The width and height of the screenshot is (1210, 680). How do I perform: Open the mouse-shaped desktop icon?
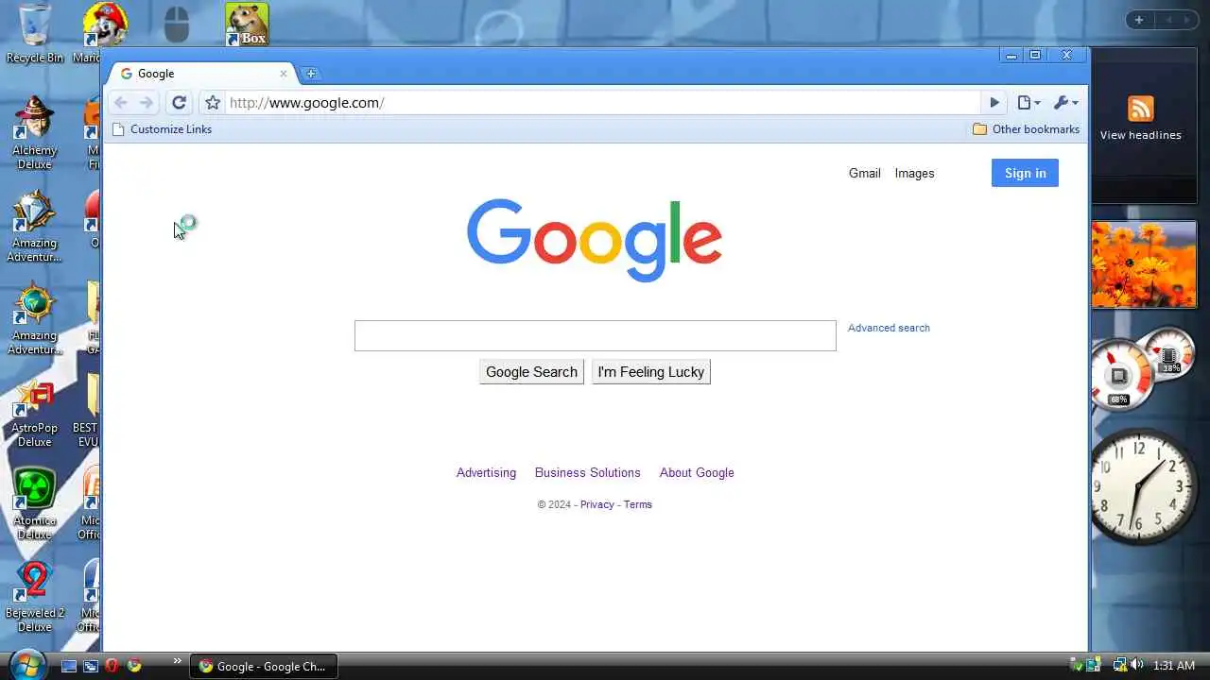(177, 25)
